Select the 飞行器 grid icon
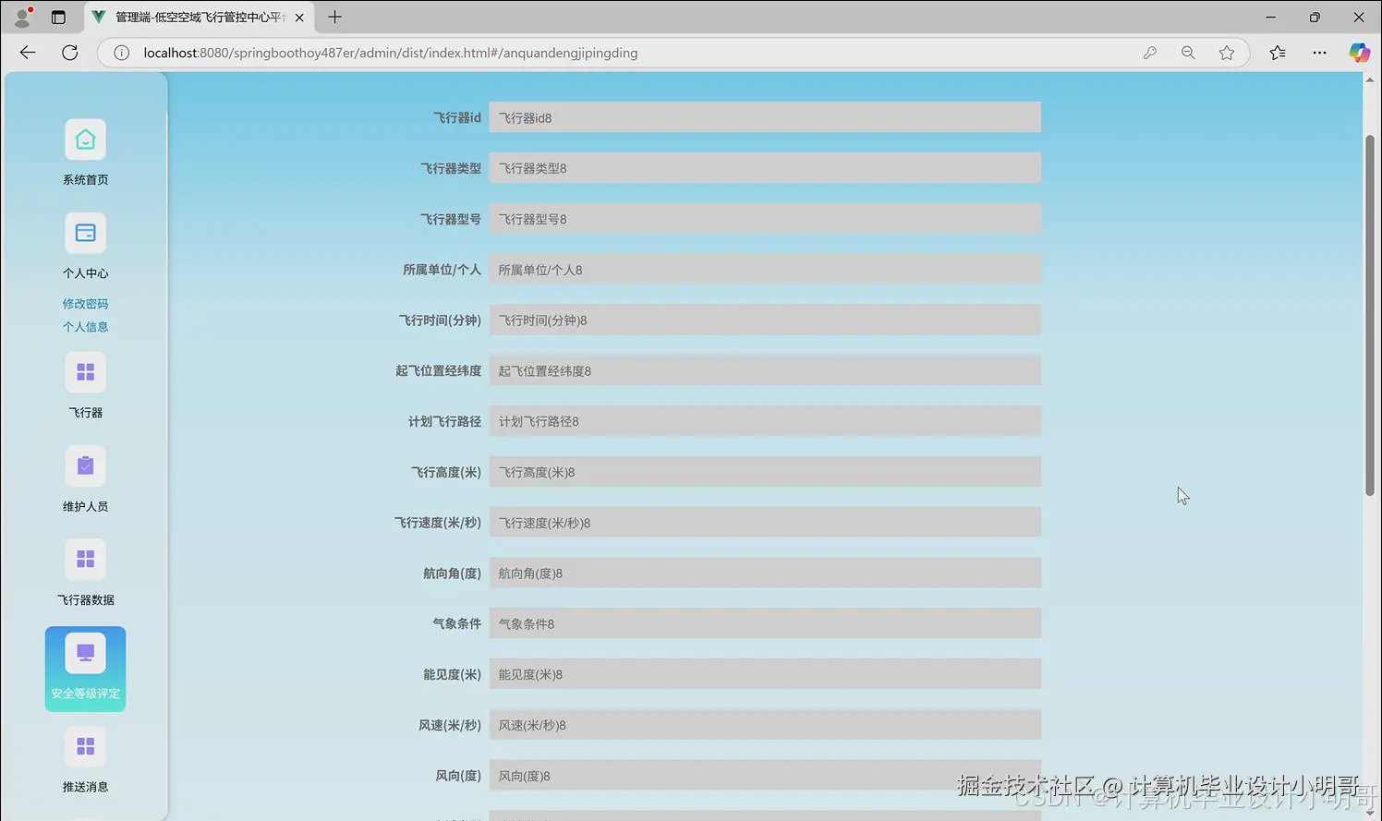The width and height of the screenshot is (1382, 821). [x=85, y=371]
